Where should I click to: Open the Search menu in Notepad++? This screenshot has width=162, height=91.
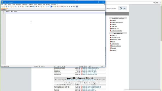(9, 5)
